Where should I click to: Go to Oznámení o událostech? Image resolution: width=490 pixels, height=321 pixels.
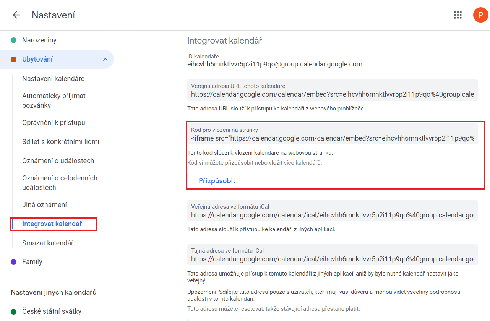[58, 161]
